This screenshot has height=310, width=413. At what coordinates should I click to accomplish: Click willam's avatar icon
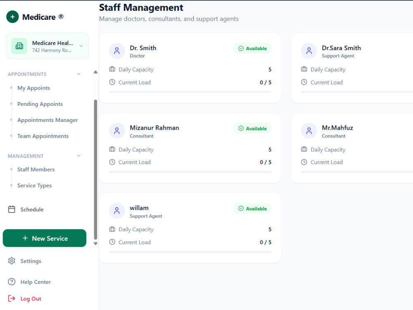[x=117, y=211]
